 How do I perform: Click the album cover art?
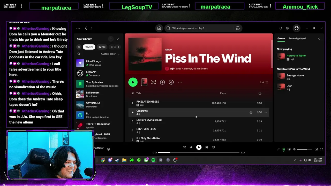click(x=145, y=54)
